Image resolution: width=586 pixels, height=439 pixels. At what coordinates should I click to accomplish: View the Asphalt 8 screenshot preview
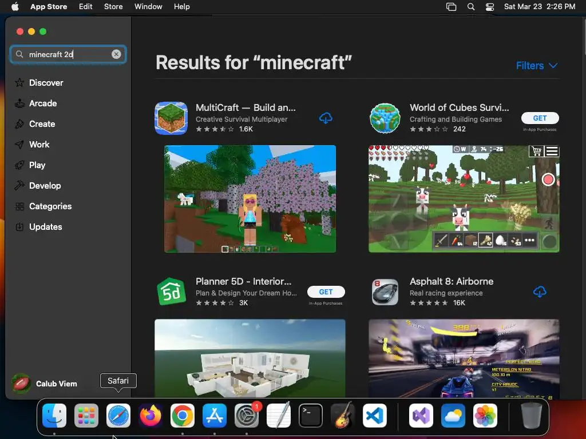point(464,358)
